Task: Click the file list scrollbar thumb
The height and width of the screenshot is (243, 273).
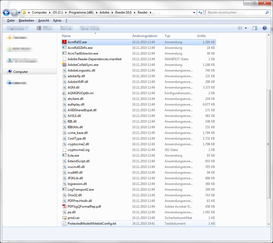Action: tap(268, 144)
